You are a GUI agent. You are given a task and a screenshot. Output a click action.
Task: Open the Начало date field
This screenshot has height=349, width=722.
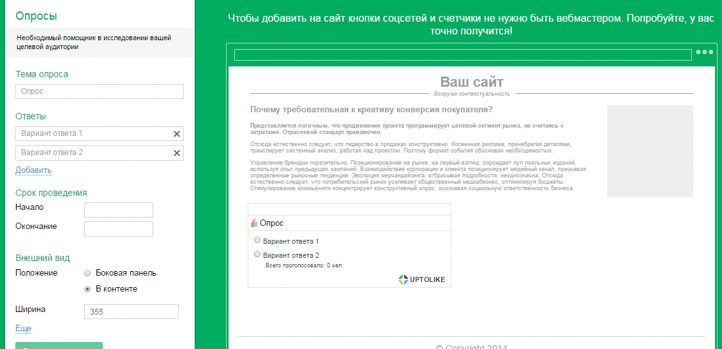[119, 210]
